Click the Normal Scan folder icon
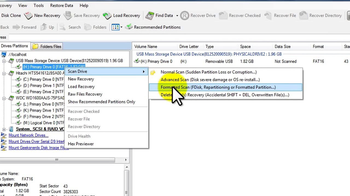Image resolution: width=350 pixels, height=196 pixels. [x=153, y=72]
